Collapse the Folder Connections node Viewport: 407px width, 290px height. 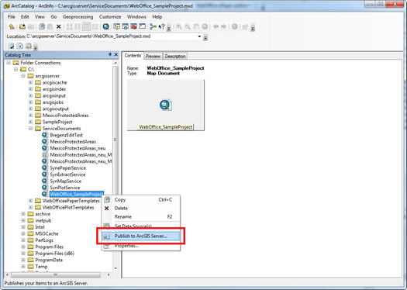(x=9, y=63)
